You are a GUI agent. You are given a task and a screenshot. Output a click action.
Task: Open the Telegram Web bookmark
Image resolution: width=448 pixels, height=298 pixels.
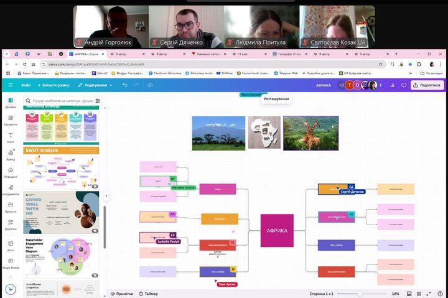[286, 73]
